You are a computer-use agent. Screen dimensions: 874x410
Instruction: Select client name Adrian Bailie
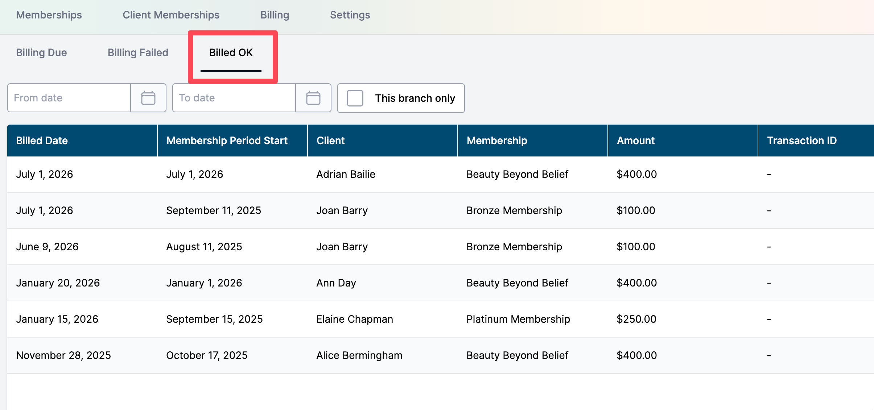[346, 174]
